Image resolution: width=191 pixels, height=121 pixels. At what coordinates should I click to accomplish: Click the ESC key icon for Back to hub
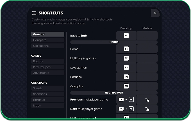pos(126,36)
